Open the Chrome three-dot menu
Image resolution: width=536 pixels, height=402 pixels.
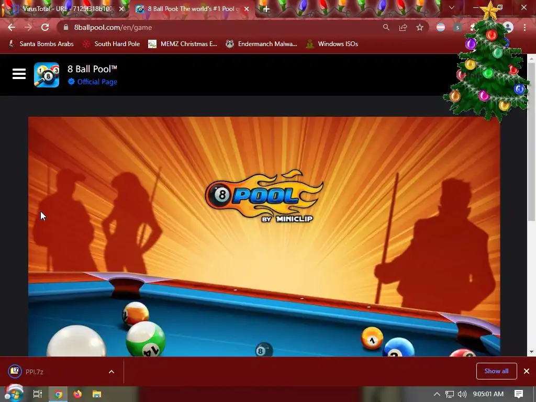pyautogui.click(x=524, y=27)
